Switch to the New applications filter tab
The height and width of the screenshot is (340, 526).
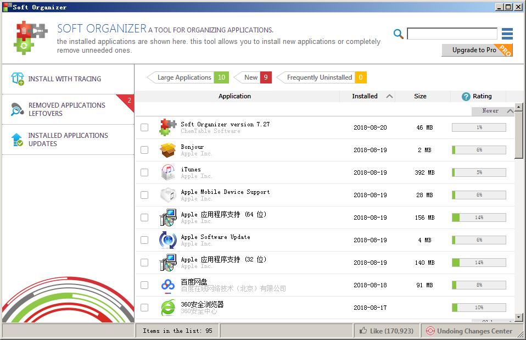(x=250, y=77)
